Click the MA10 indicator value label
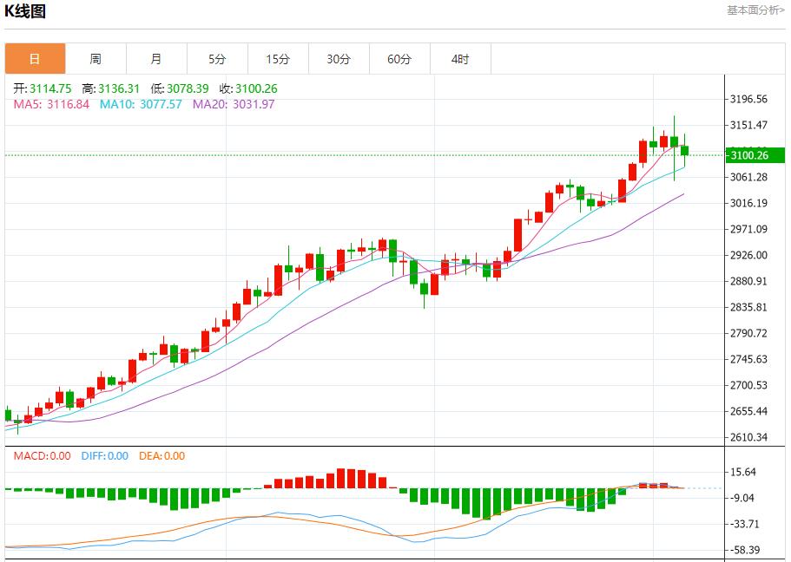The width and height of the screenshot is (791, 562). 141,104
